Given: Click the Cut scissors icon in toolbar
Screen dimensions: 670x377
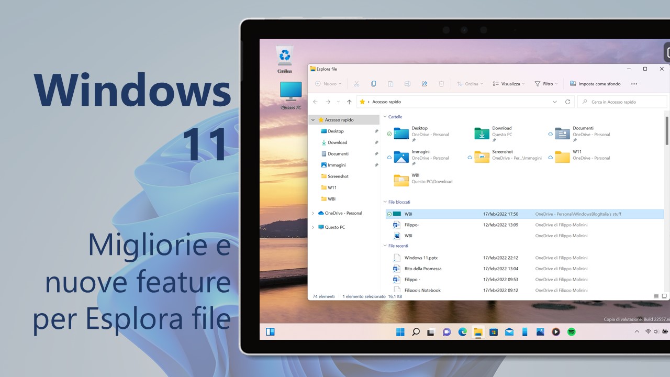Looking at the screenshot, I should coord(356,84).
